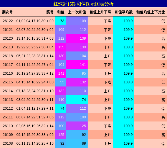
Task: Click prize numbers 03,04,20,24,29,30 + 11
Action: pos(35,100)
